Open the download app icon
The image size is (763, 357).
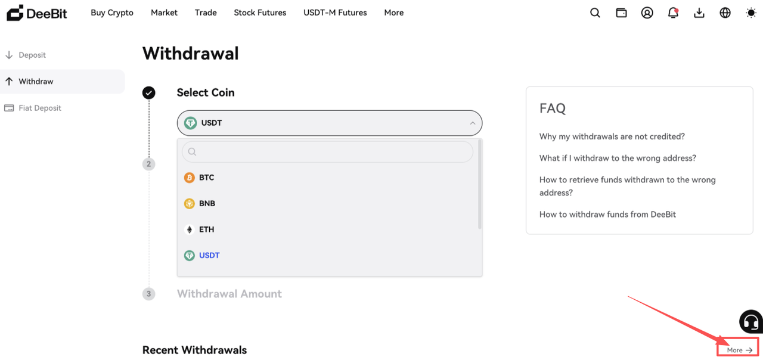699,13
